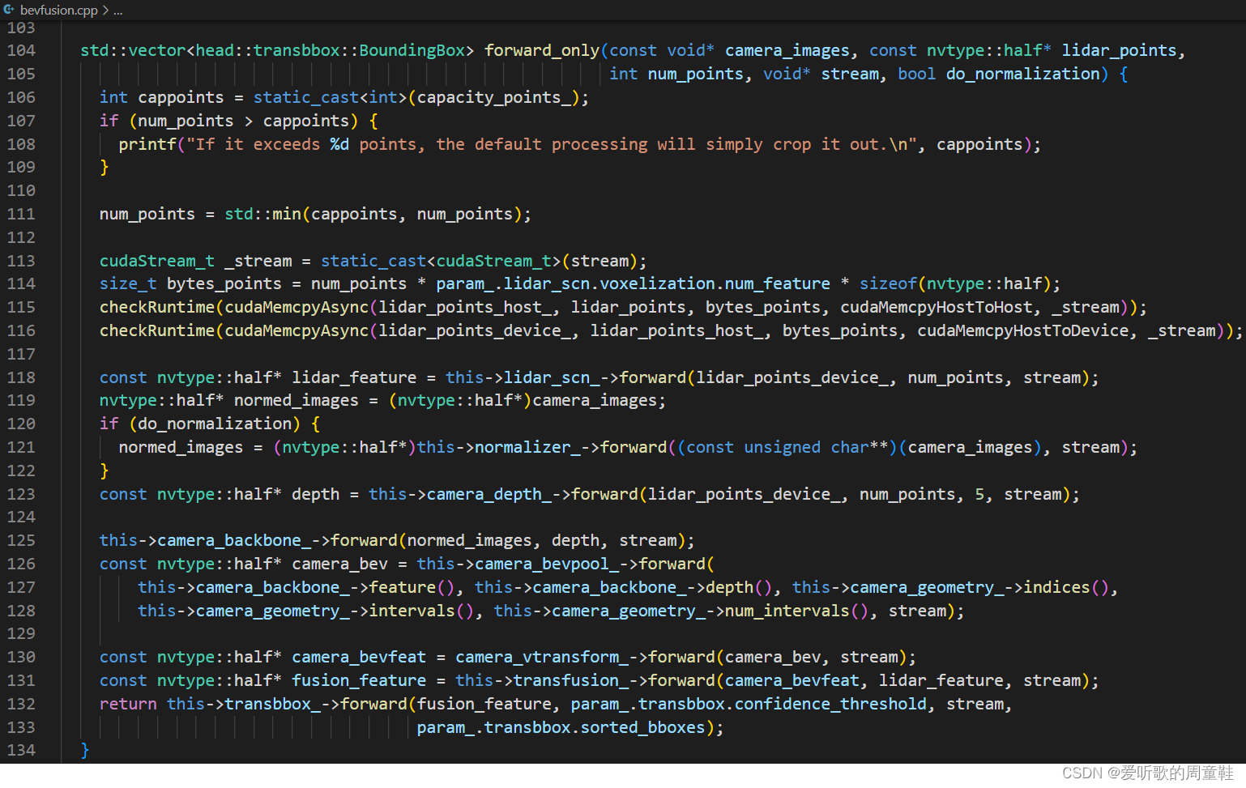
Task: Click the closing brace on line 134
Action: 85,750
